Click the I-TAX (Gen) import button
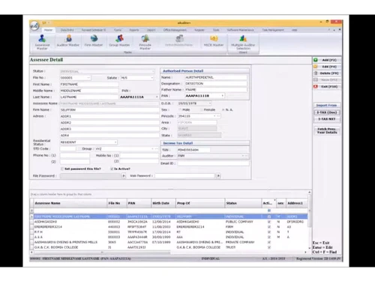The width and height of the screenshot is (375, 281). 327,112
